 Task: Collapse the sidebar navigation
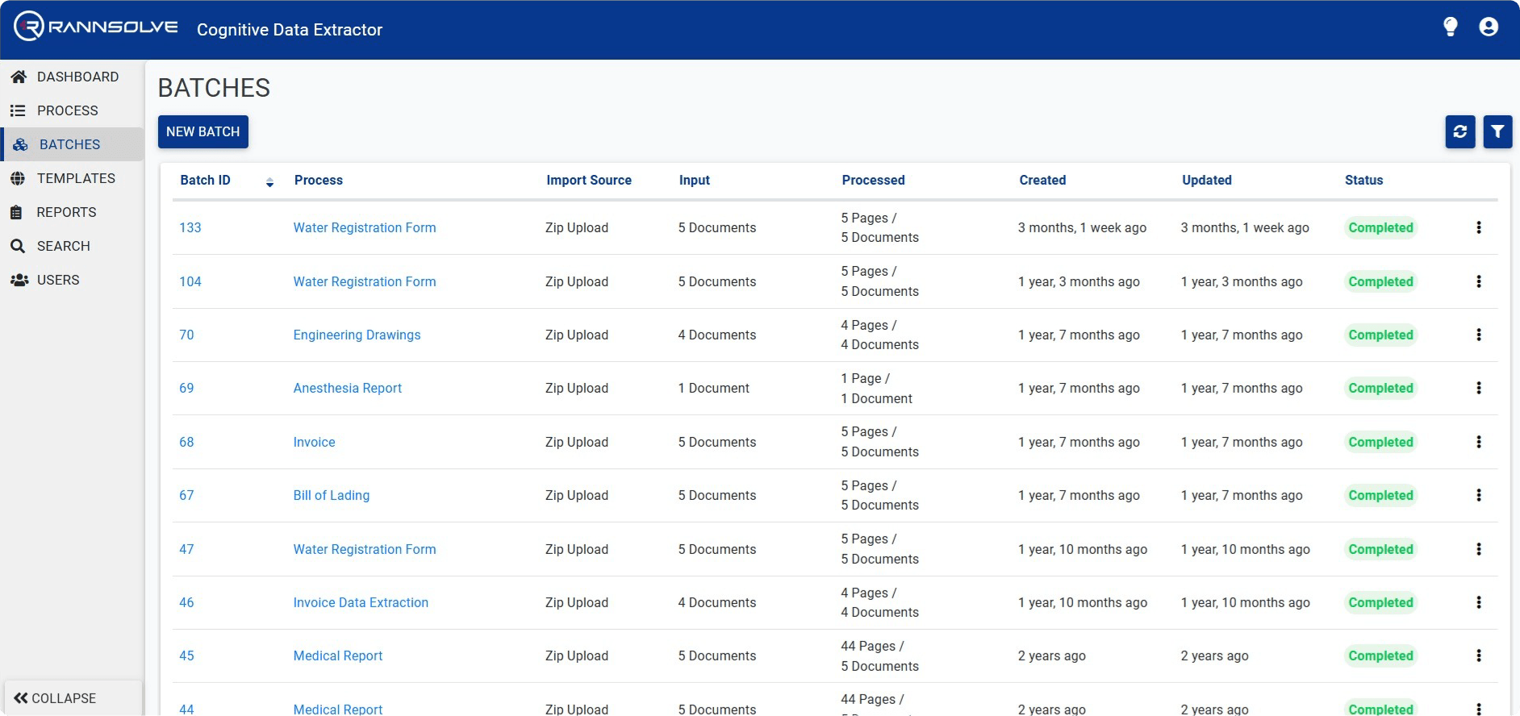(56, 697)
